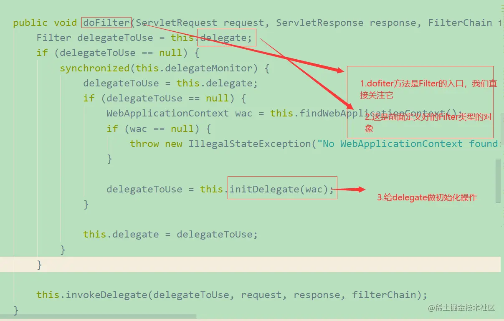Select the ServletRequest parameter type

(x=177, y=23)
